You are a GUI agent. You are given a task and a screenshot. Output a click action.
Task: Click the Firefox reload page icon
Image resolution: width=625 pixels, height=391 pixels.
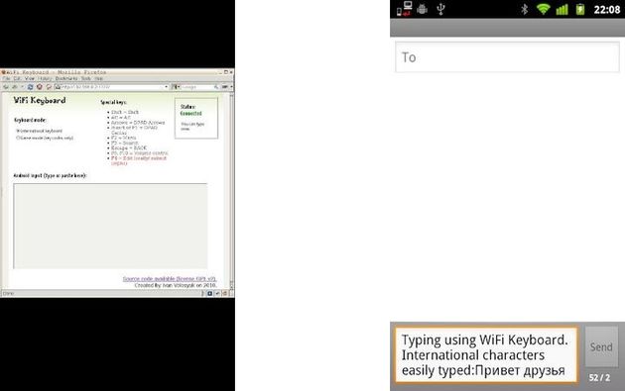[31, 87]
